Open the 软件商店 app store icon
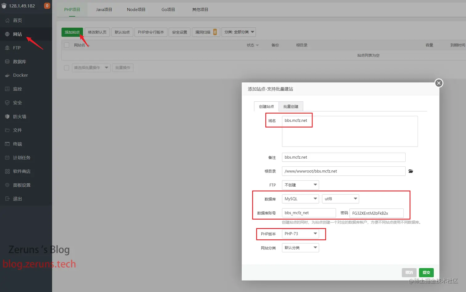 point(7,171)
